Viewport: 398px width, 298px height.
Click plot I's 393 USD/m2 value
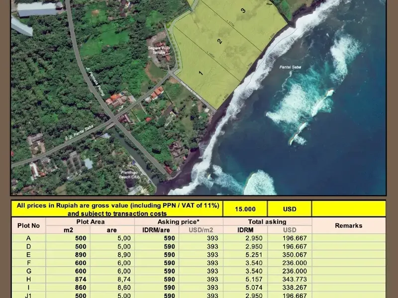pos(212,288)
